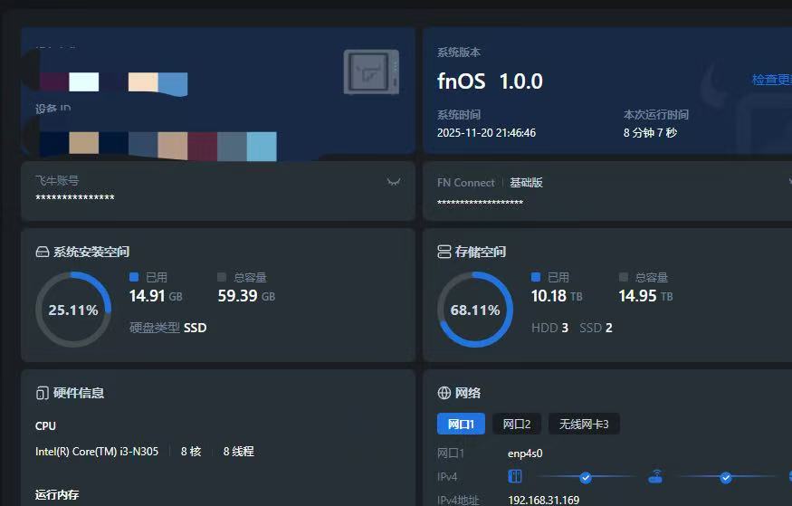
Task: Click the 25.11% system space ring
Action: 73,310
